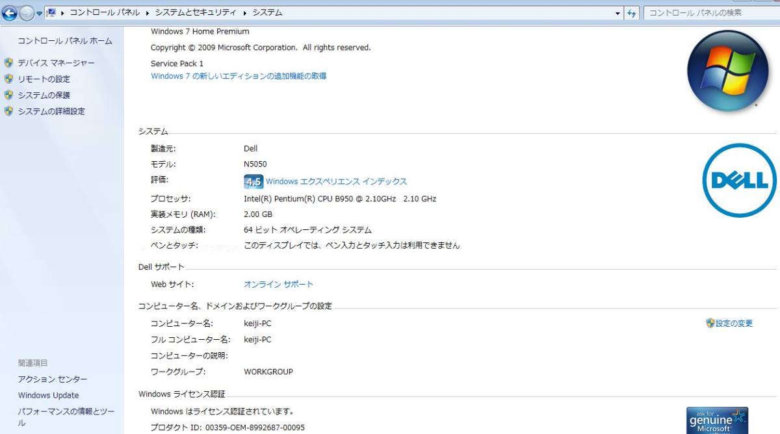This screenshot has height=434, width=780.
Task: Open Windows エクスペリエンス インデックス link
Action: pos(336,182)
